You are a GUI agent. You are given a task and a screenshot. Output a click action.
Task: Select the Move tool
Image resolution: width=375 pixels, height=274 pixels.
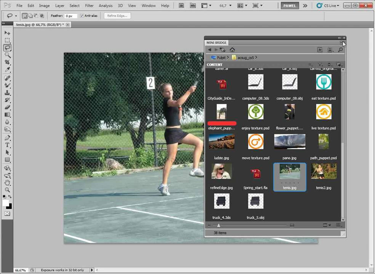[x=7, y=33]
